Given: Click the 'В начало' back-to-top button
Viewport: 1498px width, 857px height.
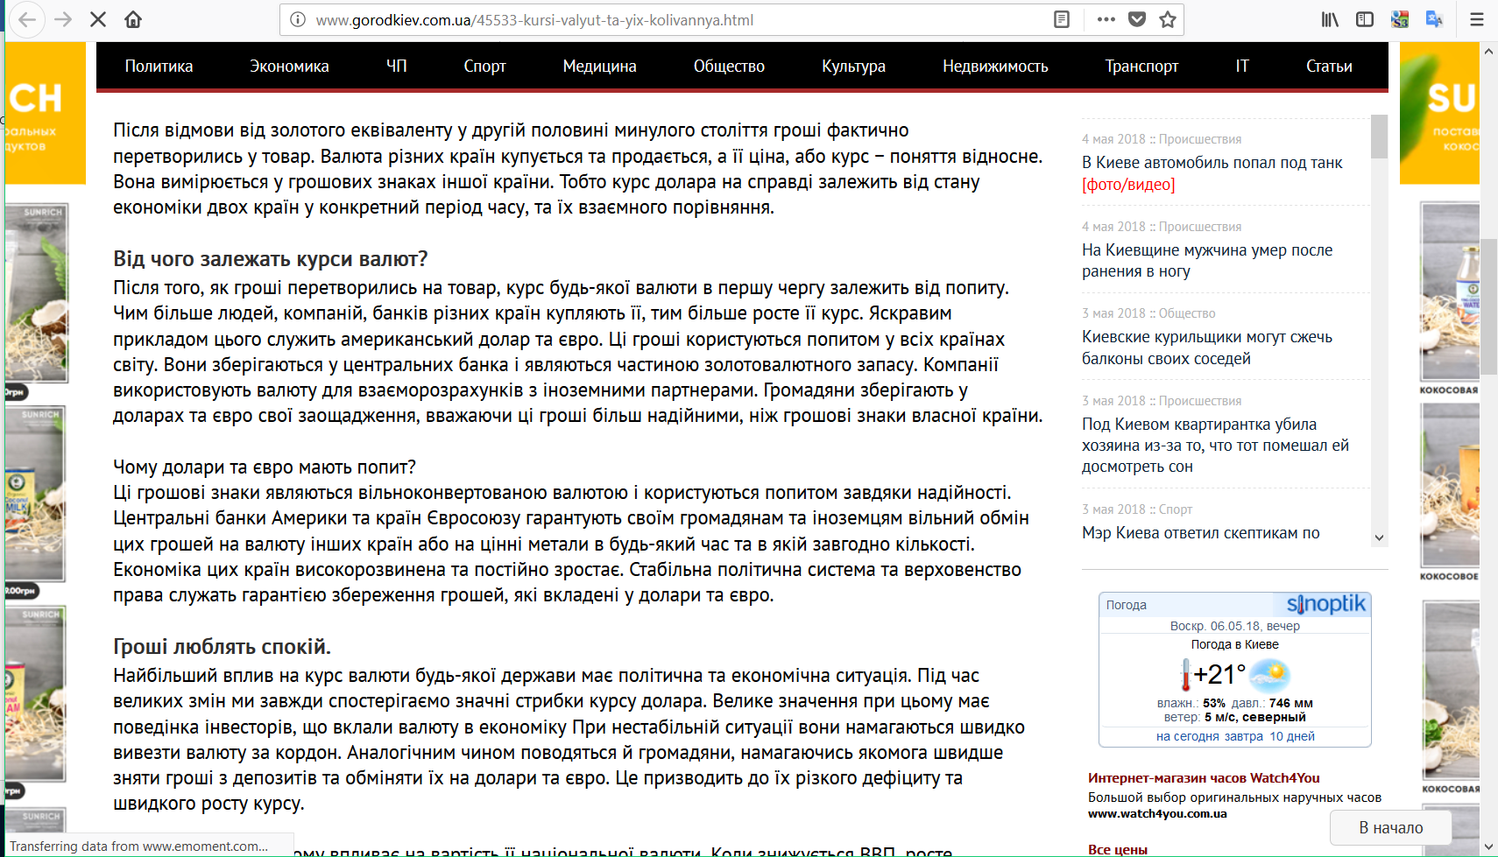Looking at the screenshot, I should 1390,827.
